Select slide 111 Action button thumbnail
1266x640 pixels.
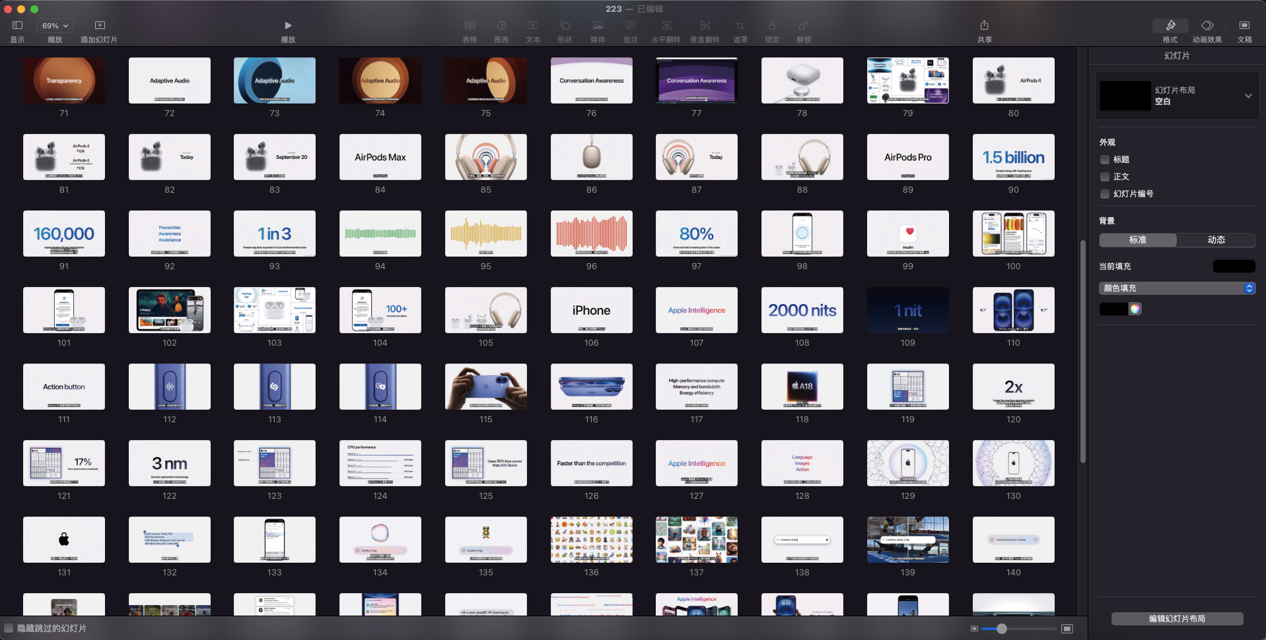[x=64, y=387]
